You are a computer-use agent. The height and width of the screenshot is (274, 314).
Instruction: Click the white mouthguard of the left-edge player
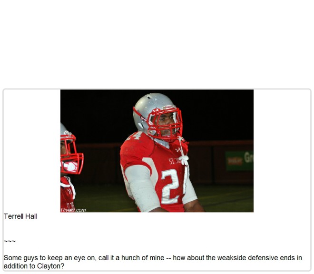tap(70, 166)
